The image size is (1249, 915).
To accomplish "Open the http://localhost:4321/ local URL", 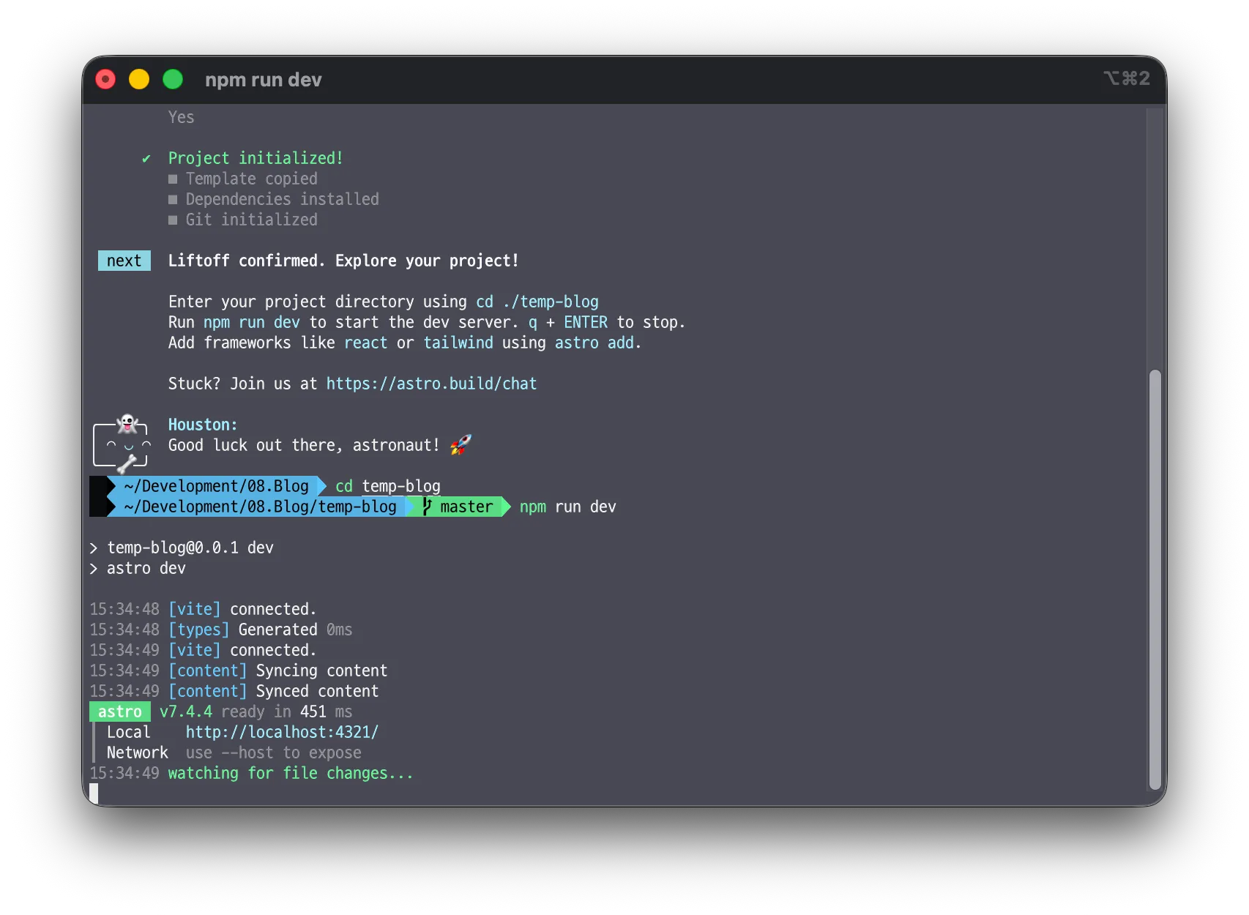I will (x=282, y=732).
